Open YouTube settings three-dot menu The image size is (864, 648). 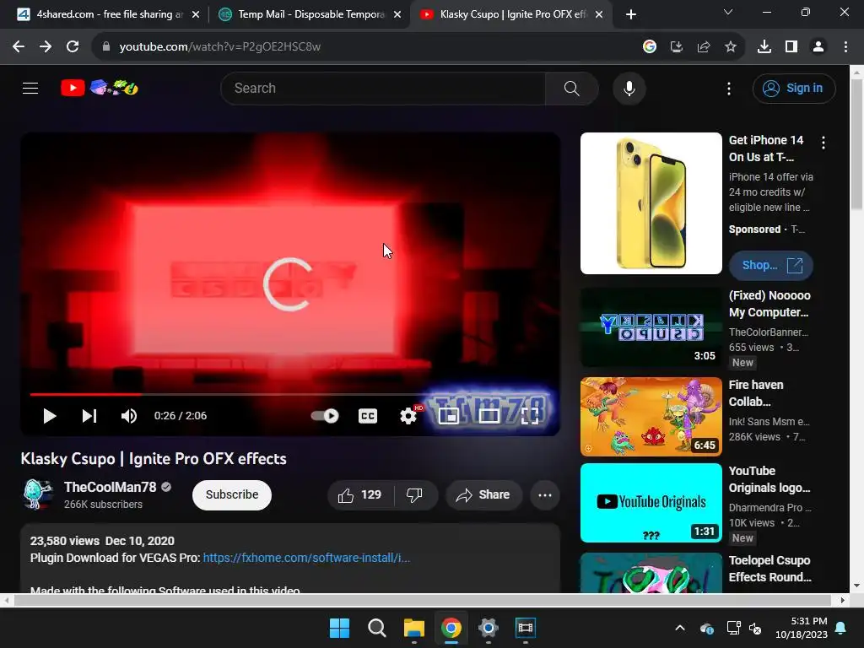click(x=728, y=88)
